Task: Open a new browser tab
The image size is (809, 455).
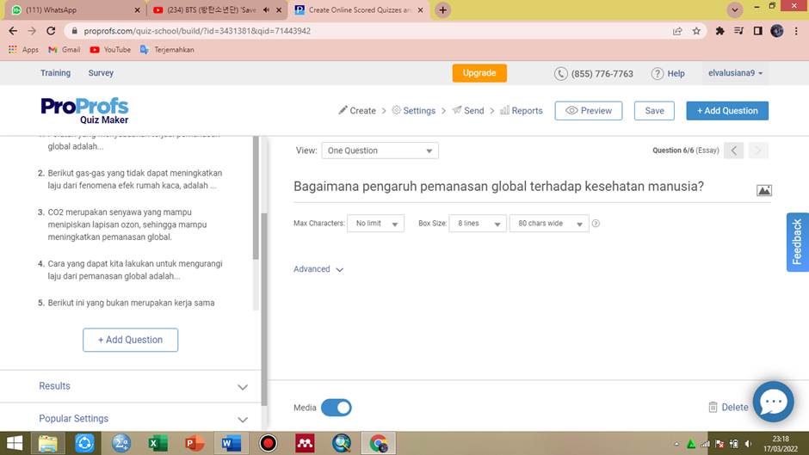Action: [x=442, y=9]
